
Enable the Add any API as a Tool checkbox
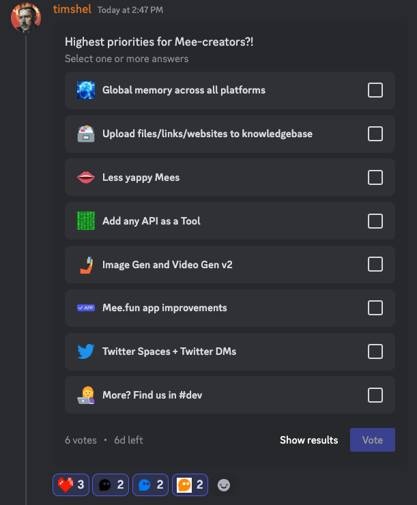[375, 221]
